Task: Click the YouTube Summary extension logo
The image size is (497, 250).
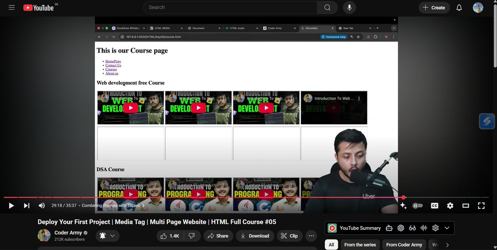Action: (332, 228)
